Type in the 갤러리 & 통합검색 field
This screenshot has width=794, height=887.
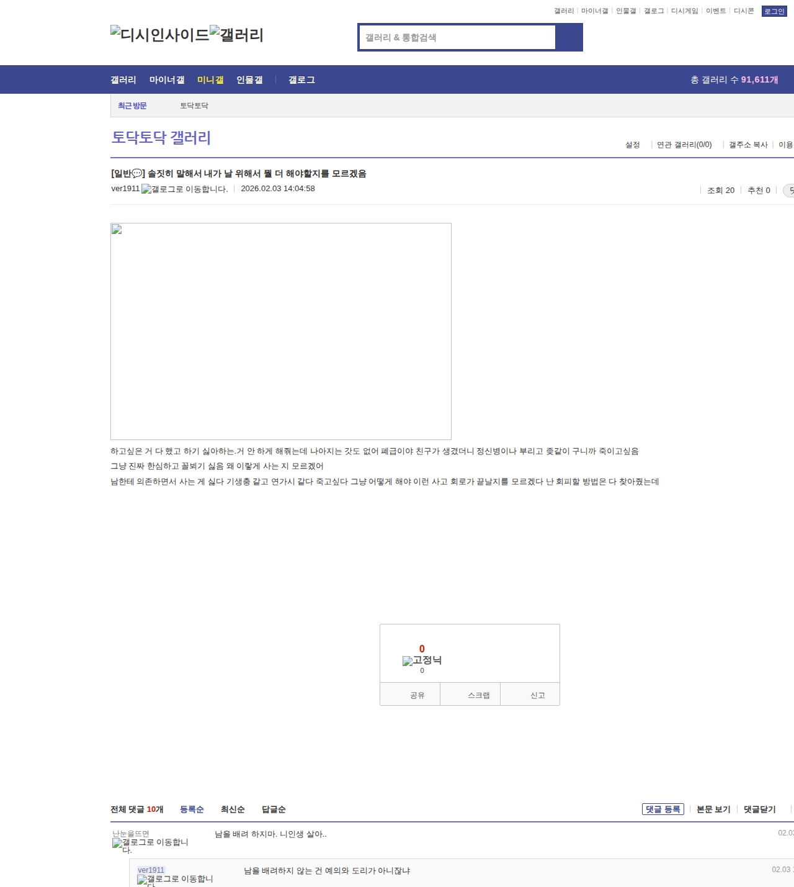pyautogui.click(x=457, y=37)
